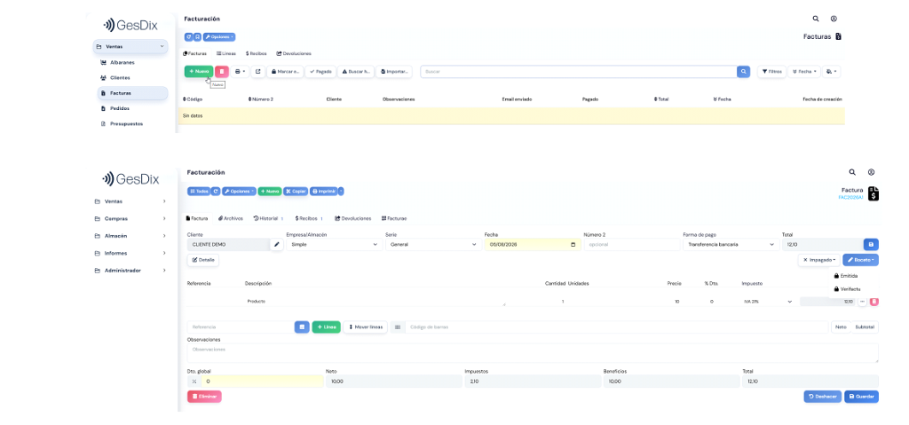Toggle the Subtotal mode button
The height and width of the screenshot is (425, 909).
pos(865,327)
